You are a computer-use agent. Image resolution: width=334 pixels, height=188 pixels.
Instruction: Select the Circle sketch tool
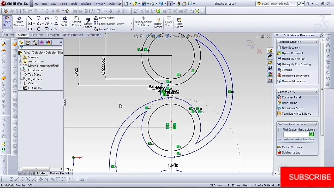tap(39, 18)
